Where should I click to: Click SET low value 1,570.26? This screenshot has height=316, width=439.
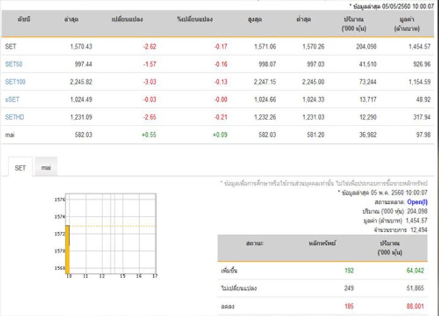314,46
